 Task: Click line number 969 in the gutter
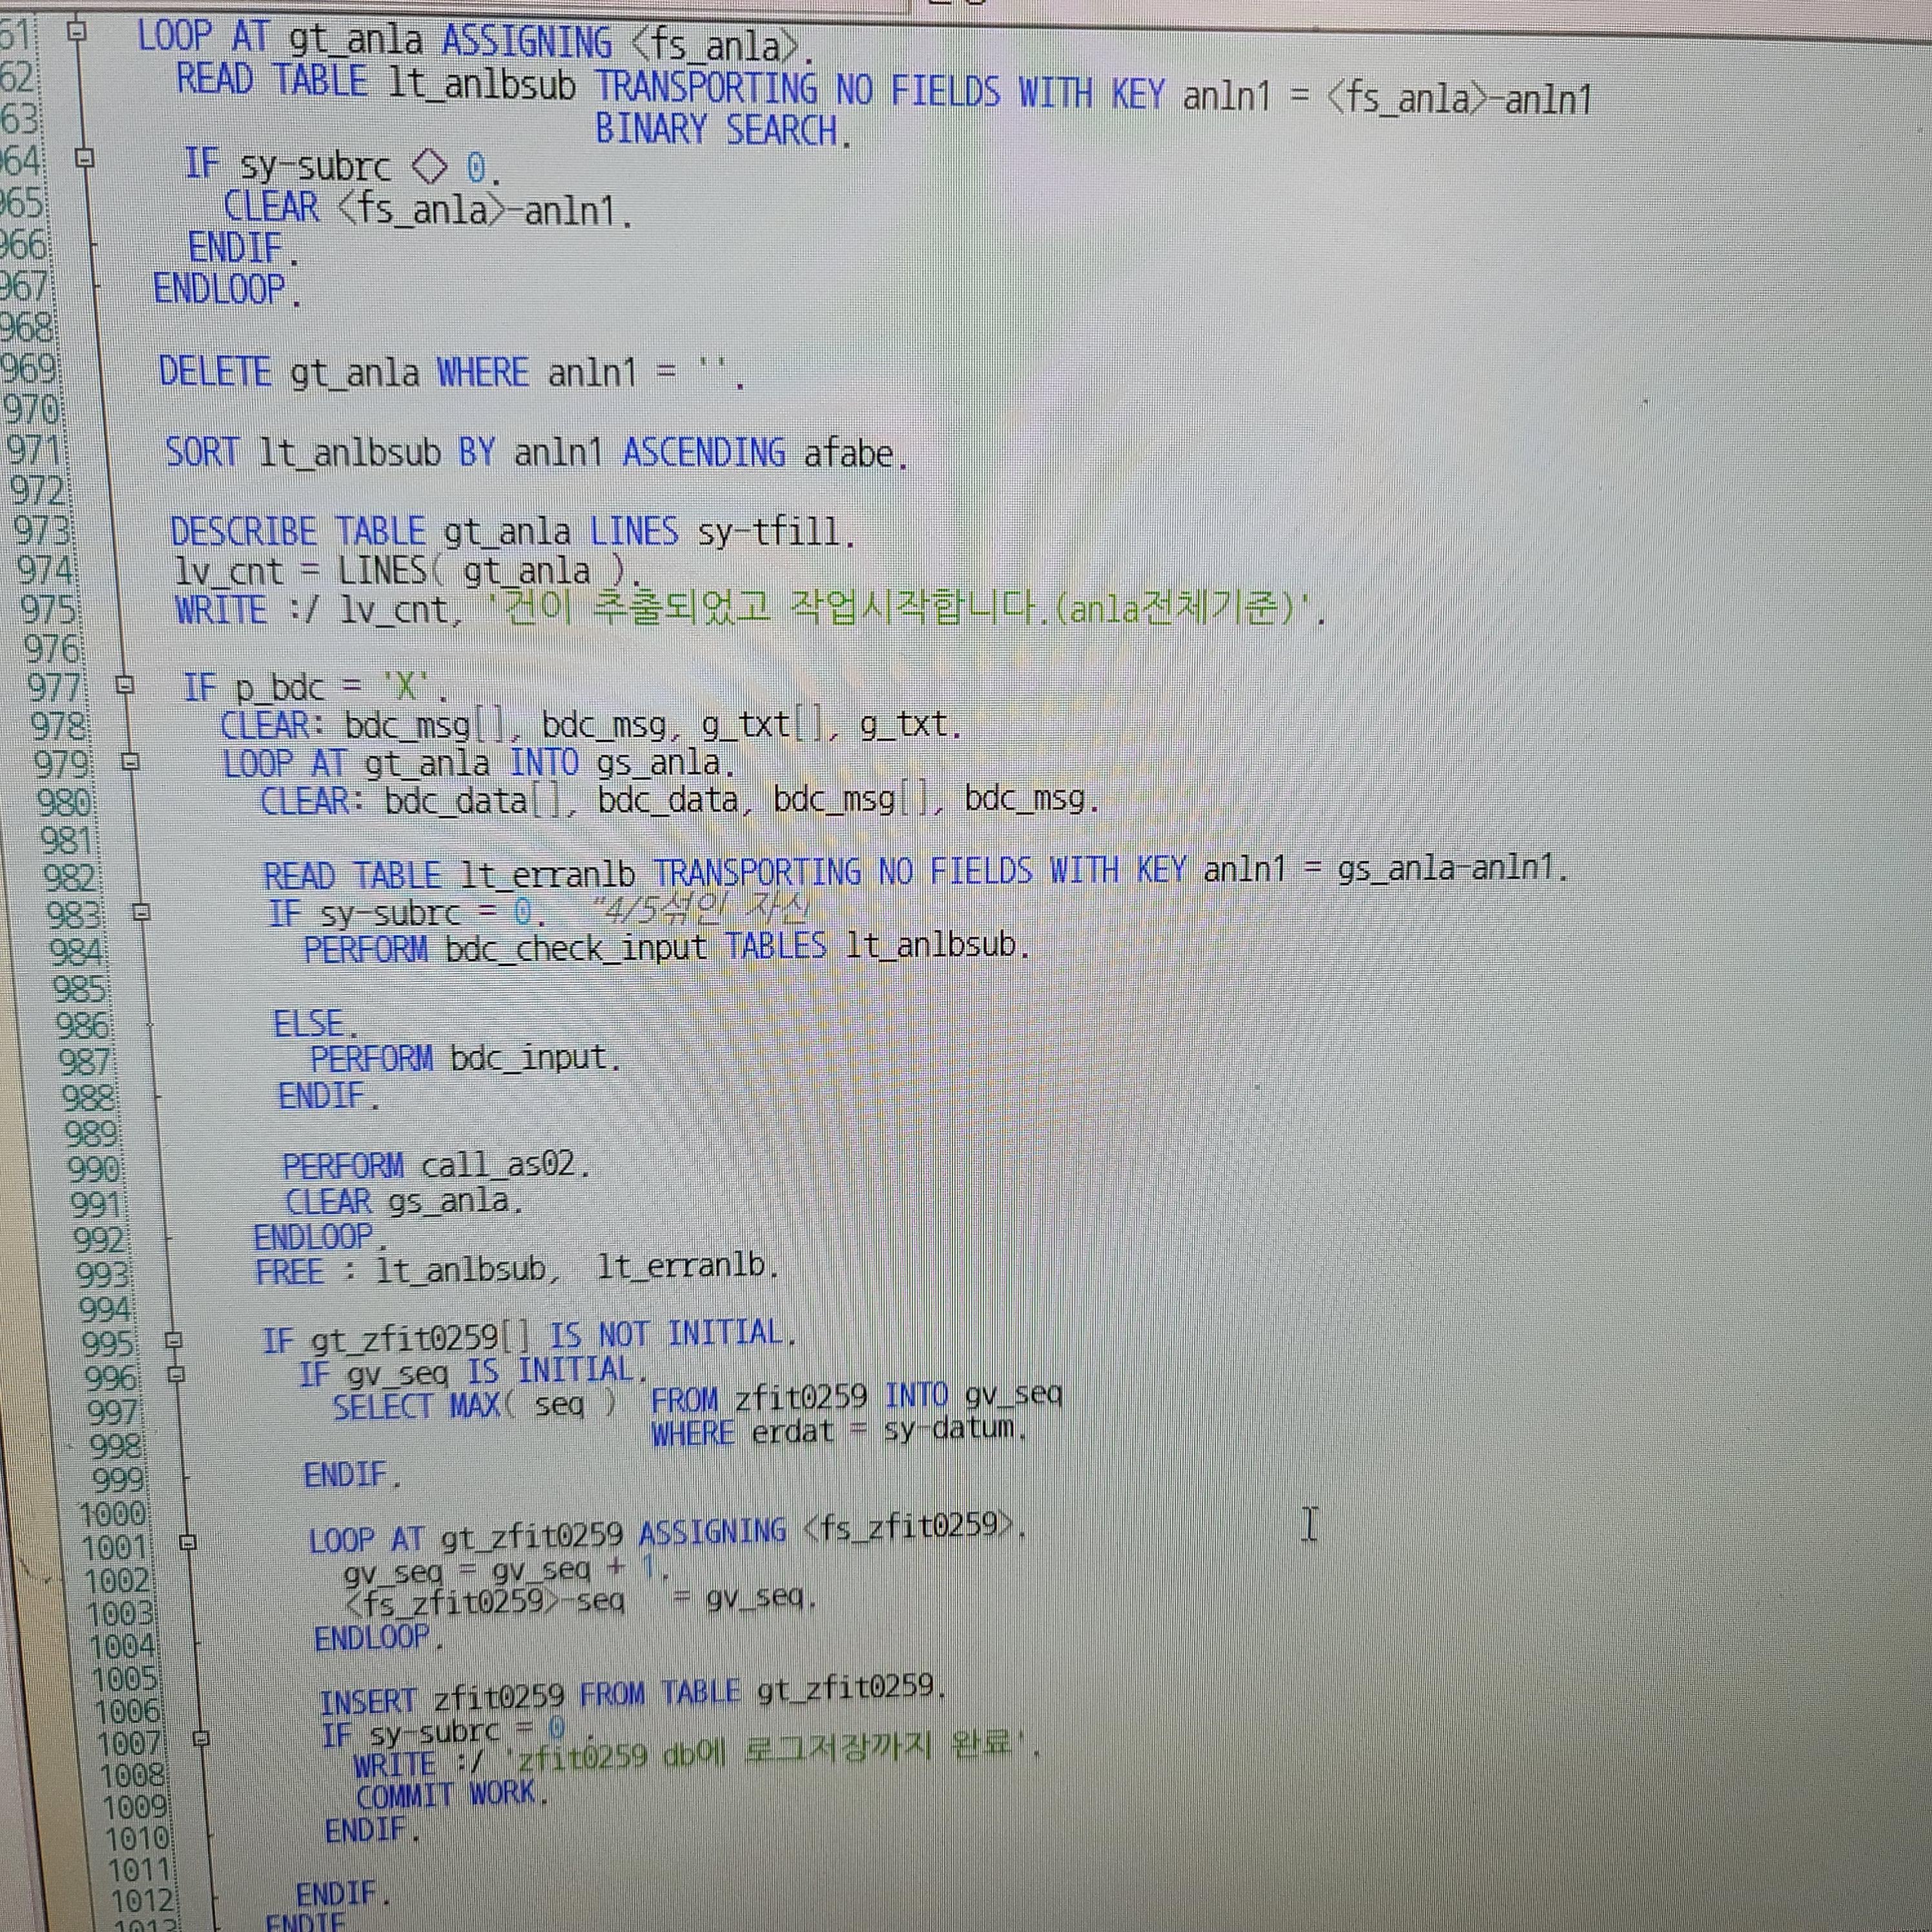pyautogui.click(x=29, y=369)
